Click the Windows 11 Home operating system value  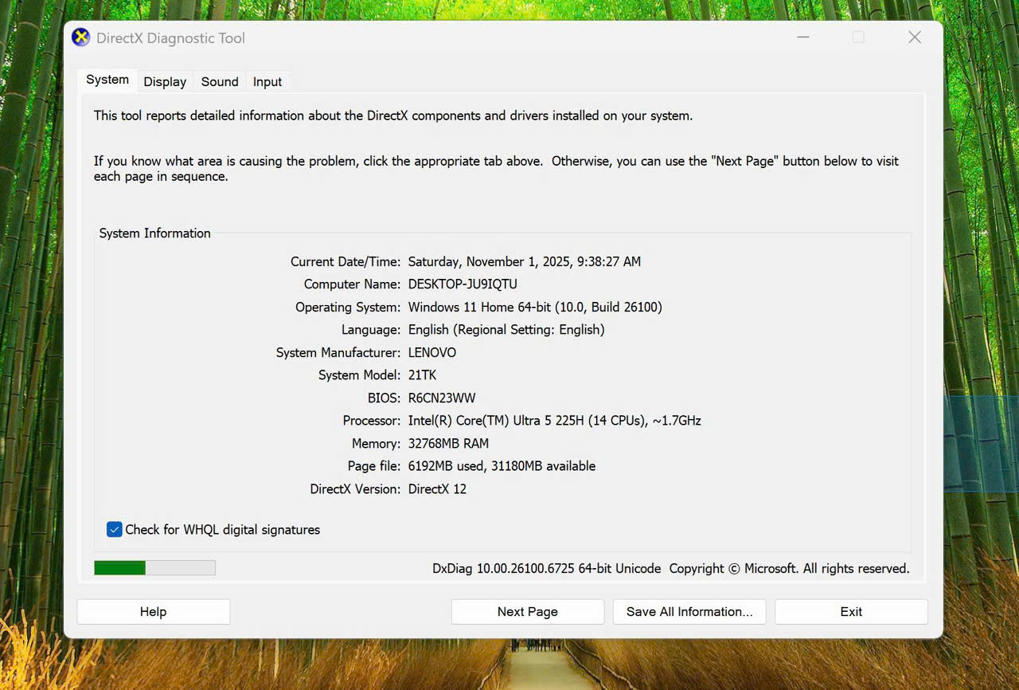tap(534, 308)
